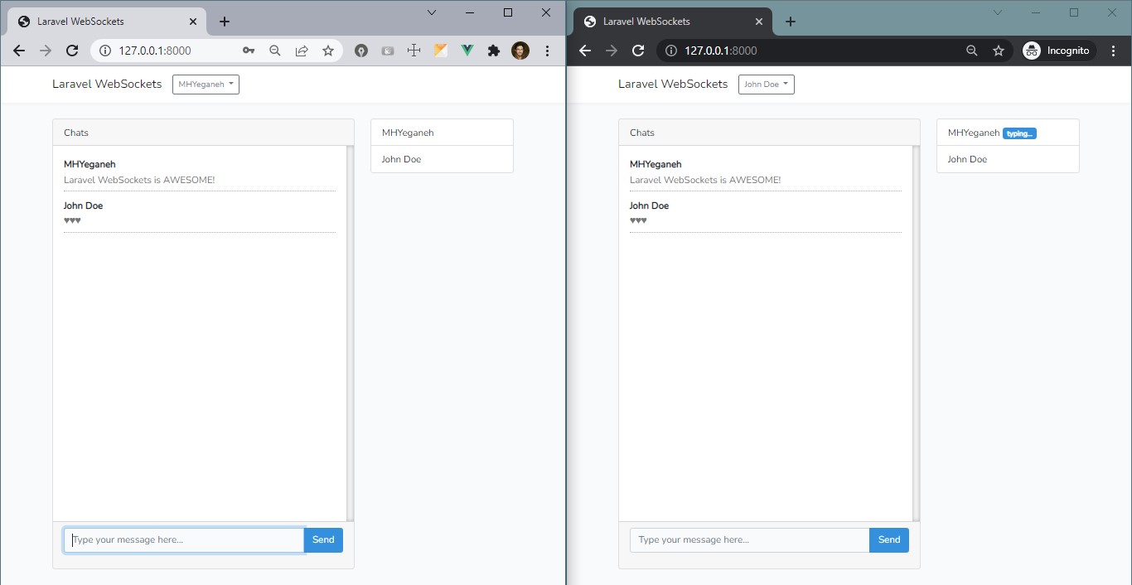Screen dimensions: 1132x585
Task: Close the Laravel WebSockets tab in left window
Action: pyautogui.click(x=193, y=22)
